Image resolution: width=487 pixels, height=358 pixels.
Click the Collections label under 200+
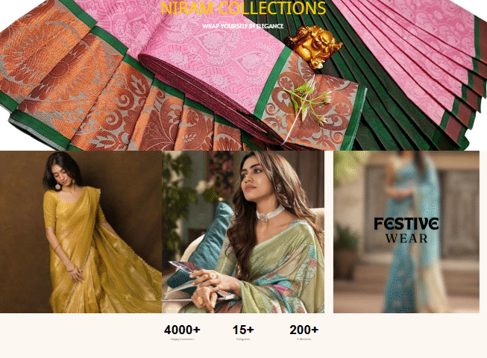click(304, 339)
